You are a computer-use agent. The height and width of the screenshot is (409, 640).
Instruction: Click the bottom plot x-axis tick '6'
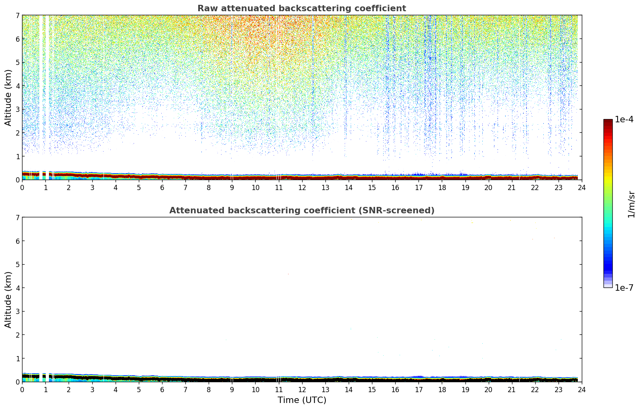(x=162, y=389)
